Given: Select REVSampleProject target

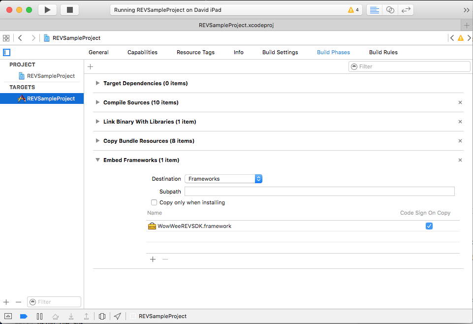Looking at the screenshot, I should pos(42,98).
